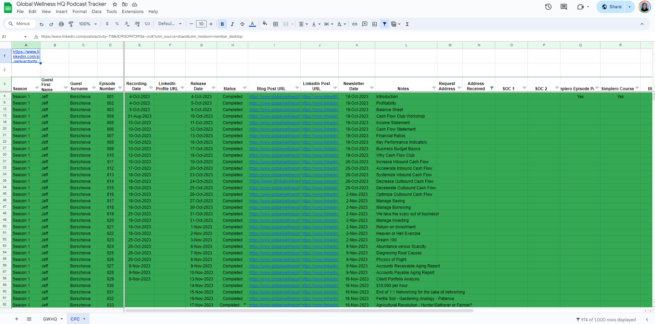Open the Status column filter dropdown
This screenshot has width=655, height=324.
click(244, 88)
